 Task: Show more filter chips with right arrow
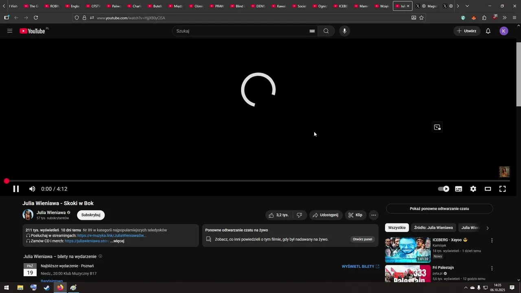(487, 228)
